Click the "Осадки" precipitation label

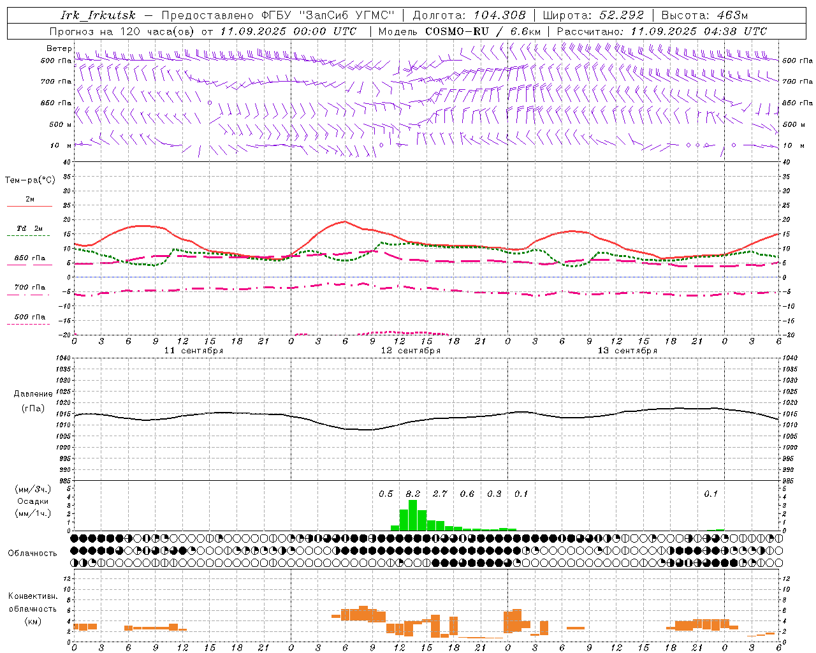click(x=33, y=501)
